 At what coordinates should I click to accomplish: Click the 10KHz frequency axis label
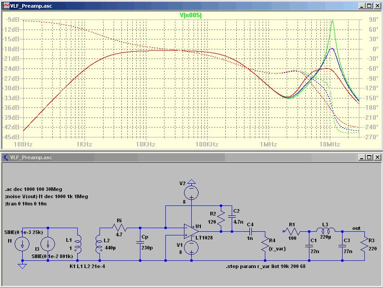click(x=145, y=144)
